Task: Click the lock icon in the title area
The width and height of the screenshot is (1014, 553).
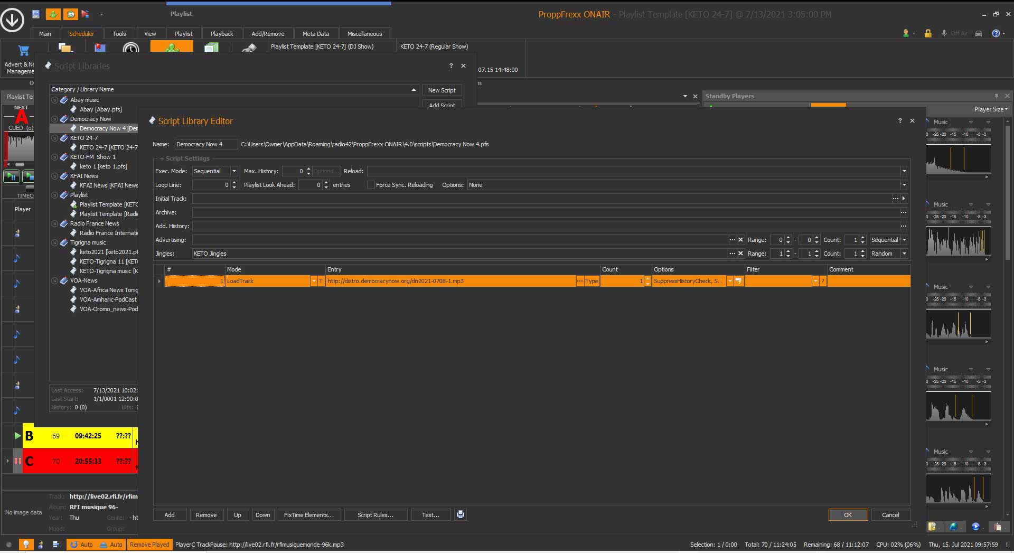Action: (927, 33)
